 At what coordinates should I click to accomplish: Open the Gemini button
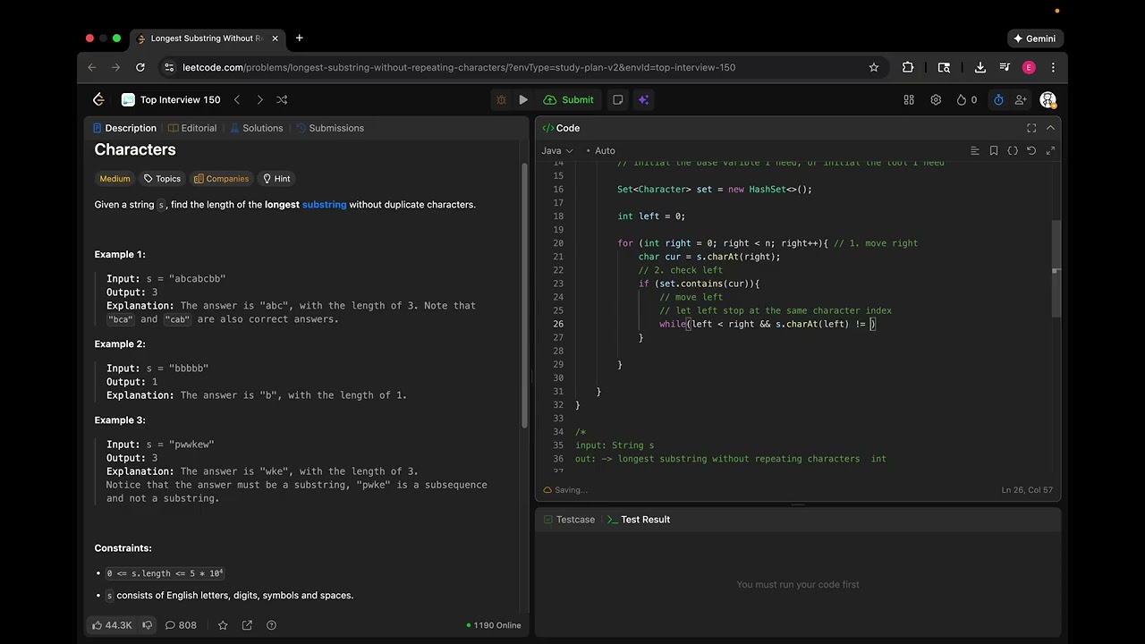[x=1035, y=38]
